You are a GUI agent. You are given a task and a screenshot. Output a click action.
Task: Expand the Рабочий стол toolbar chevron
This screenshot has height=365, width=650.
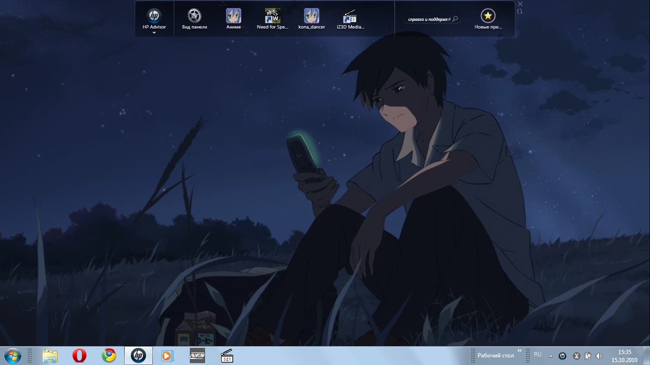[519, 351]
